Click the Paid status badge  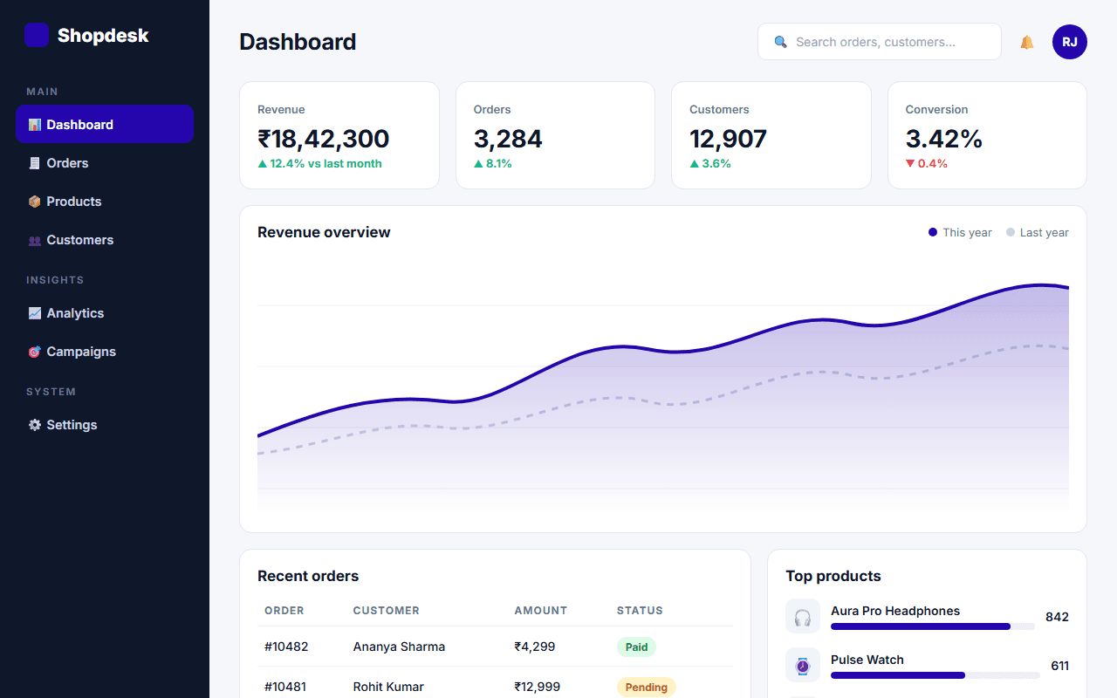click(x=636, y=647)
